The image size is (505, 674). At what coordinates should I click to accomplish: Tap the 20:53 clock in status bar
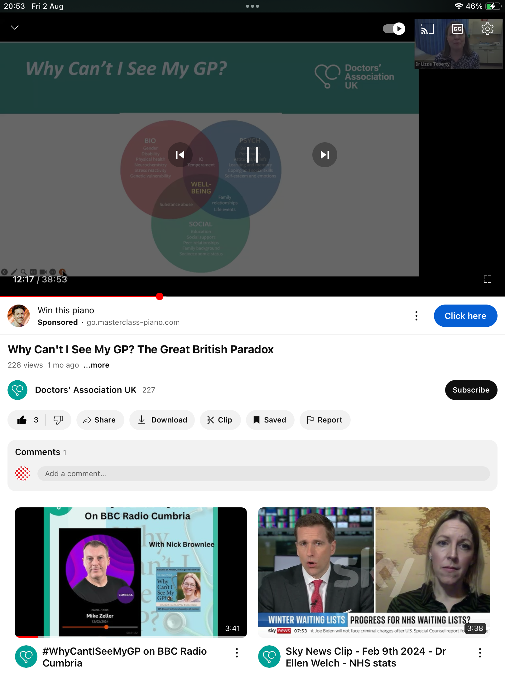(x=14, y=6)
